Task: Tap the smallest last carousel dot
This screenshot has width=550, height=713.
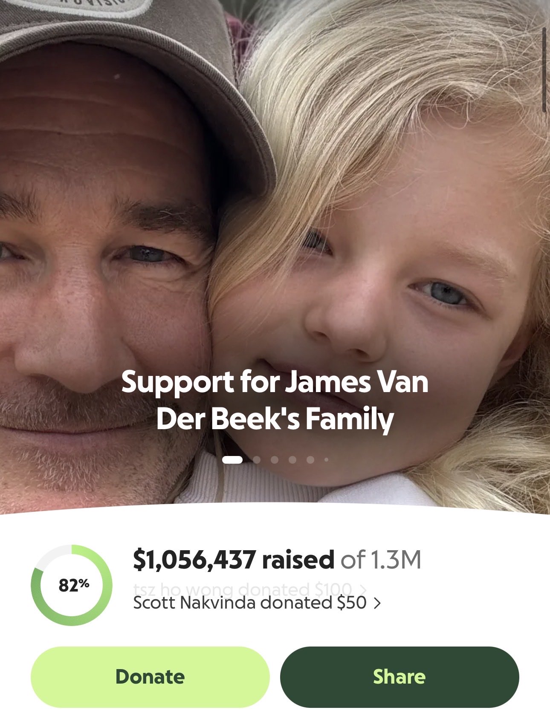Action: pyautogui.click(x=326, y=459)
